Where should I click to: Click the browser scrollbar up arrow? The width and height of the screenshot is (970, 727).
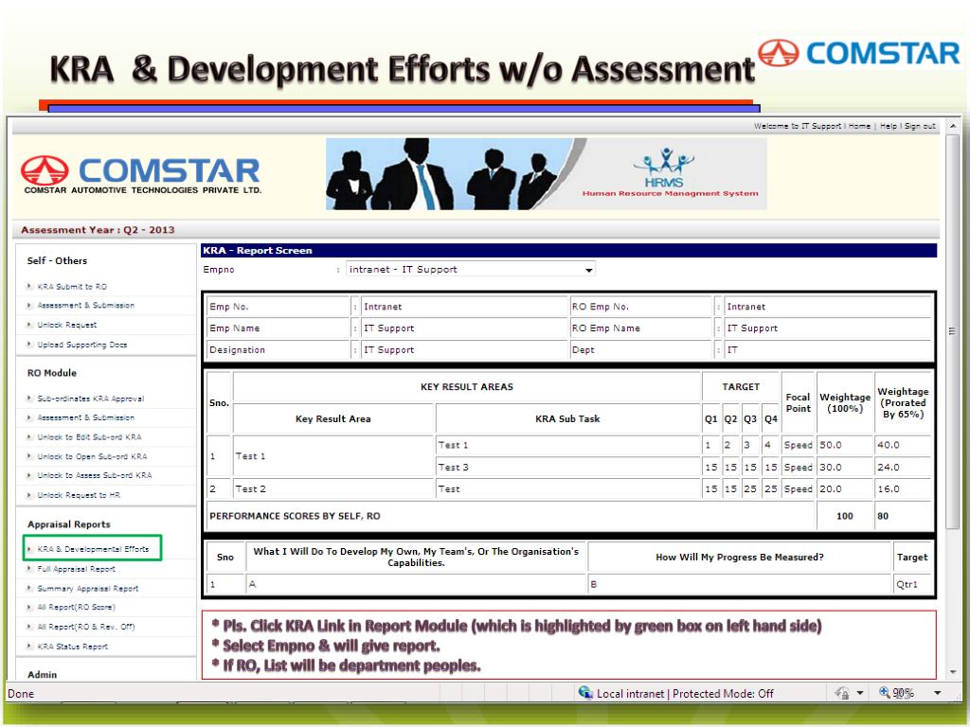point(953,126)
